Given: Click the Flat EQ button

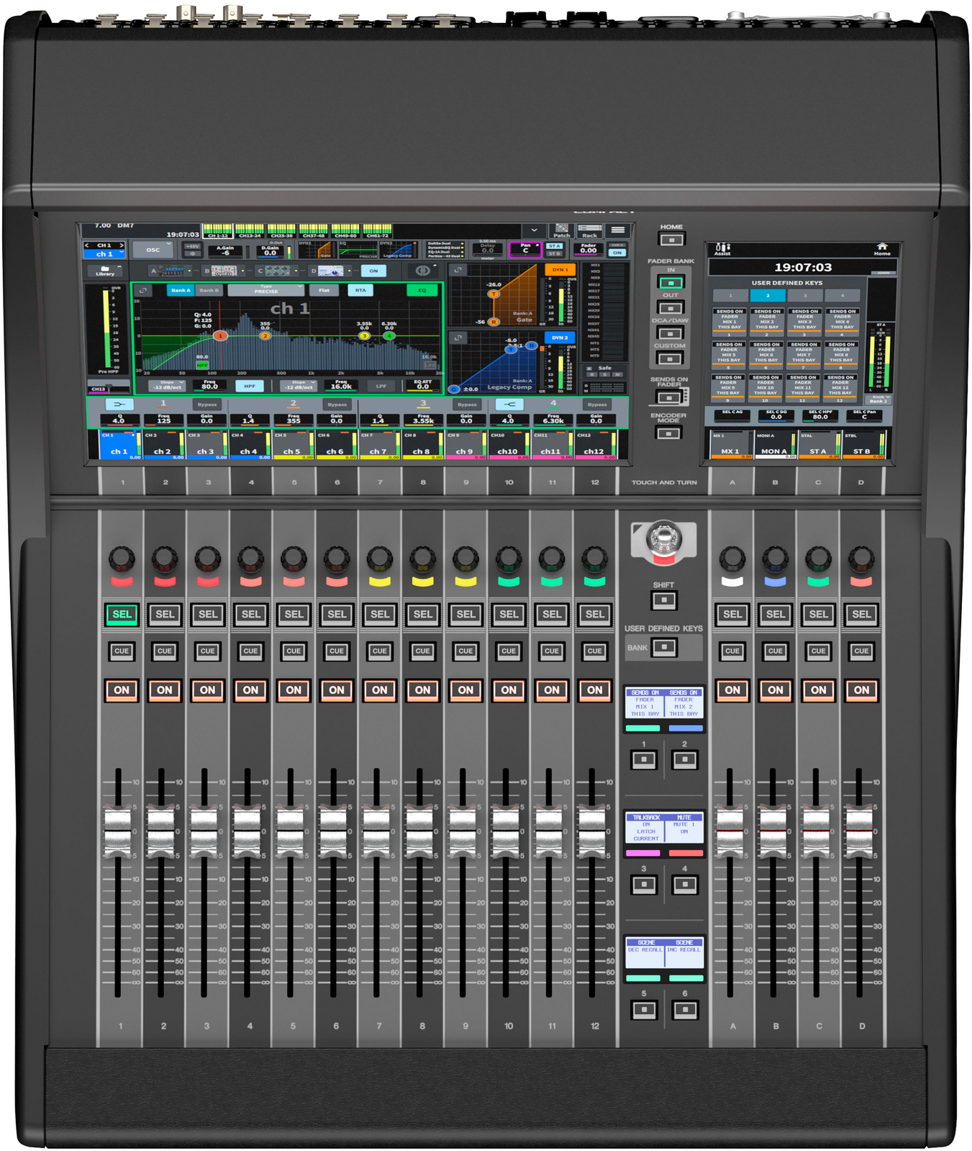Looking at the screenshot, I should [324, 290].
